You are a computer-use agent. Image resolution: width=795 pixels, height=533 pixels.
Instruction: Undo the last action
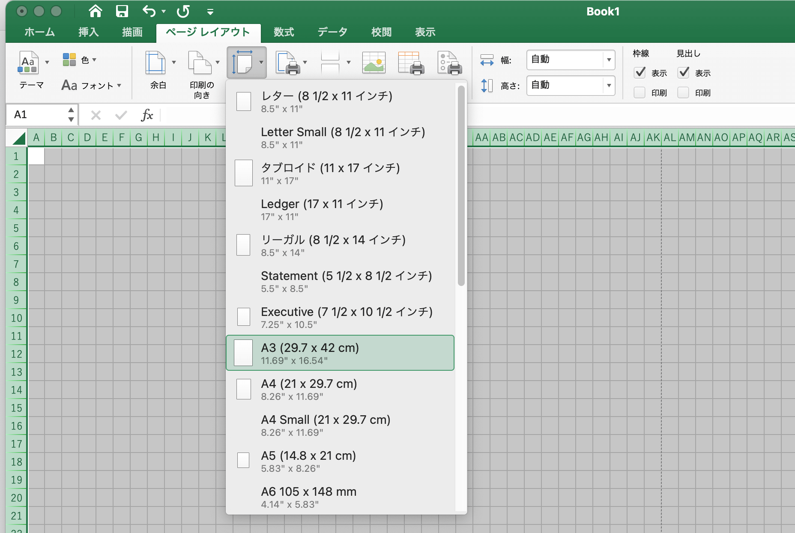click(149, 11)
